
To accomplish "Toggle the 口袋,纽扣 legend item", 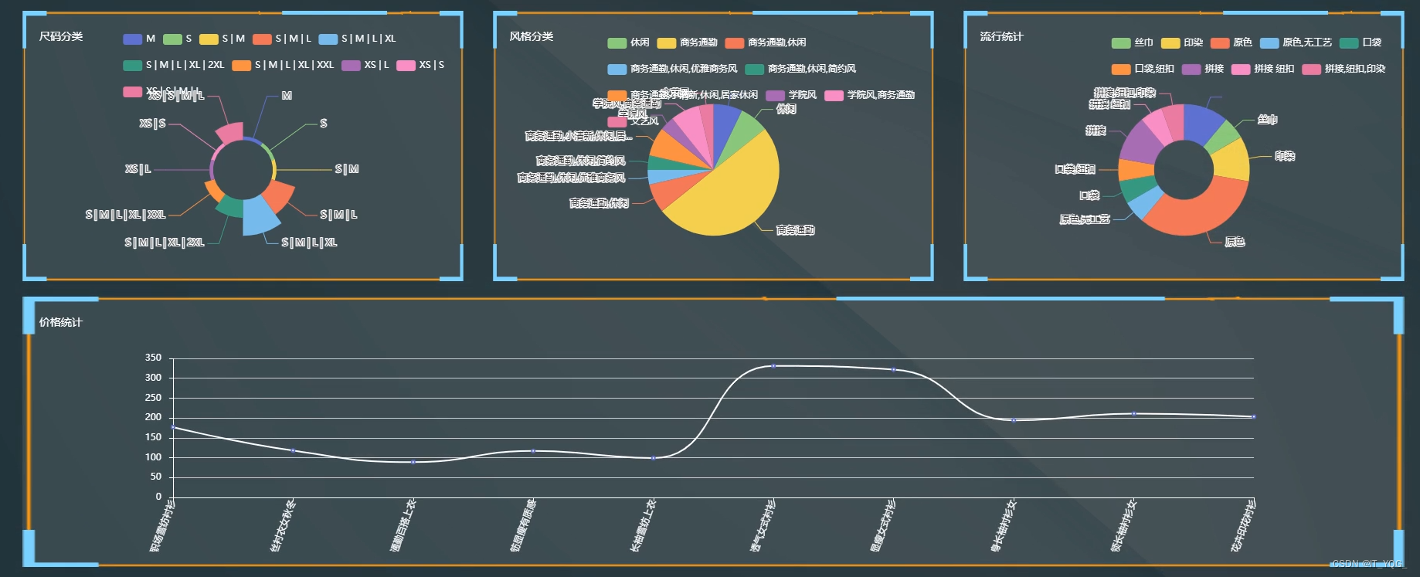I will (1143, 69).
